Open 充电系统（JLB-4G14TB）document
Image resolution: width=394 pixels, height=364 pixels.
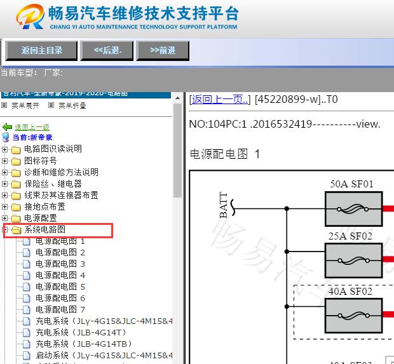coord(84,344)
